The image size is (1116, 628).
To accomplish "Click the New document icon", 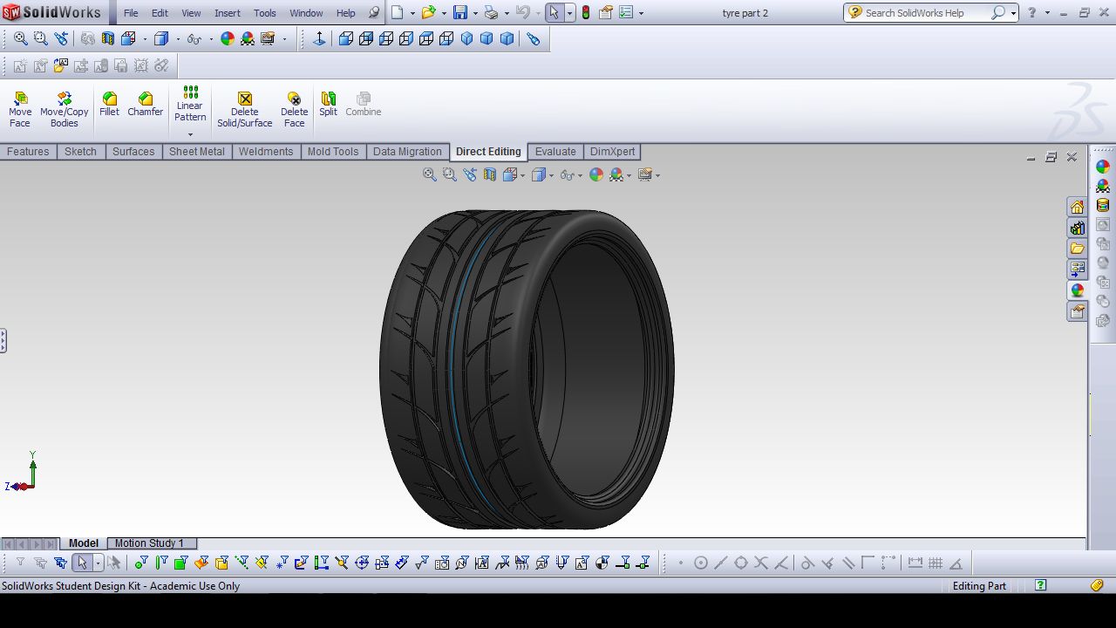I will click(398, 13).
